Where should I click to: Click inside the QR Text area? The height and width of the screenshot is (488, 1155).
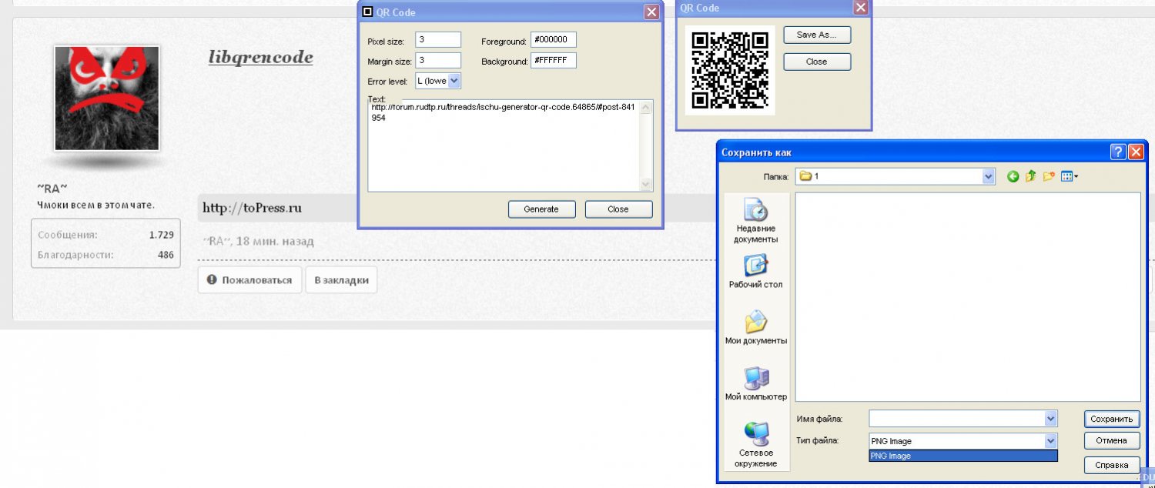coord(504,145)
